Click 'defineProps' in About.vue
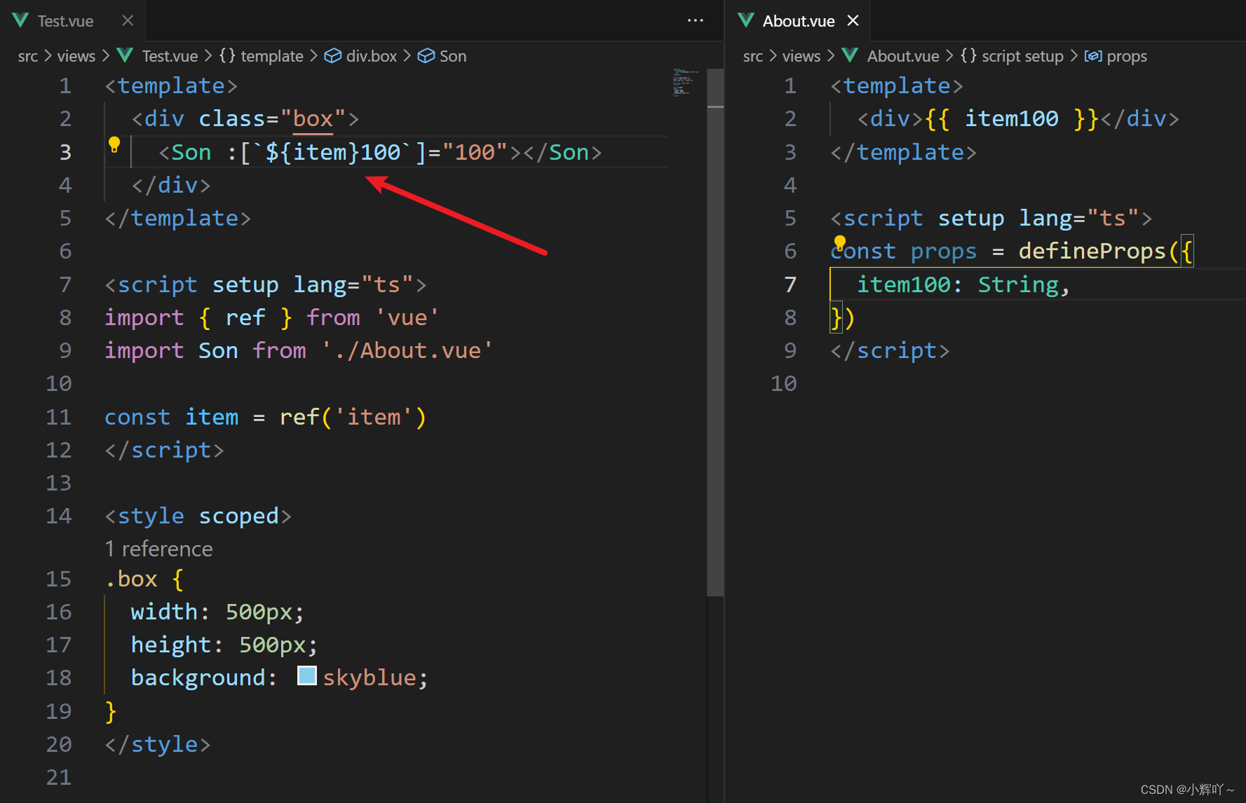1246x803 pixels. (x=1092, y=251)
